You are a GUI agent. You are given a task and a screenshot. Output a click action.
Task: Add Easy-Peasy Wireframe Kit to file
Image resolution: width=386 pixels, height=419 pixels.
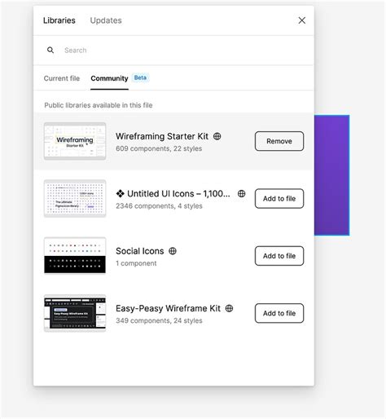pyautogui.click(x=279, y=313)
